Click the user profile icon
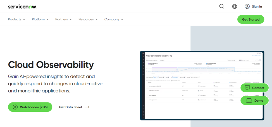This screenshot has height=127, width=272. (x=247, y=6)
